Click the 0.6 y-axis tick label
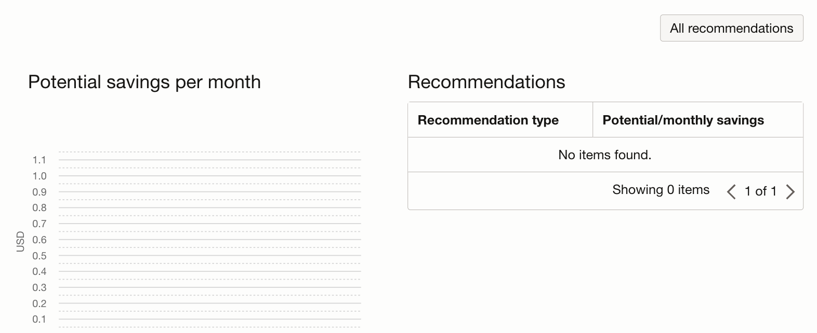 pyautogui.click(x=39, y=240)
